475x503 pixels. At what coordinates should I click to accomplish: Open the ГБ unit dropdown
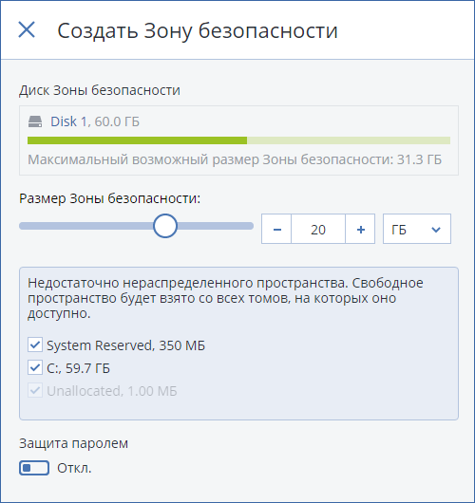[x=417, y=229]
